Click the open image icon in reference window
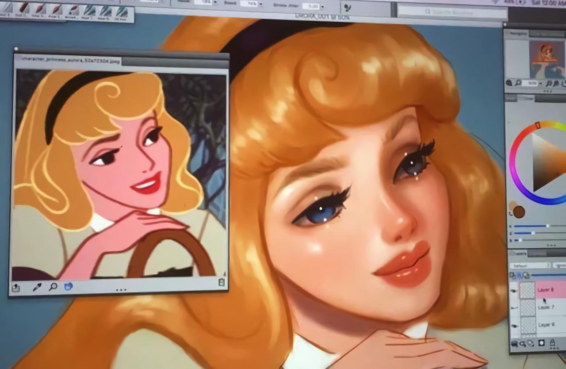 [x=16, y=288]
